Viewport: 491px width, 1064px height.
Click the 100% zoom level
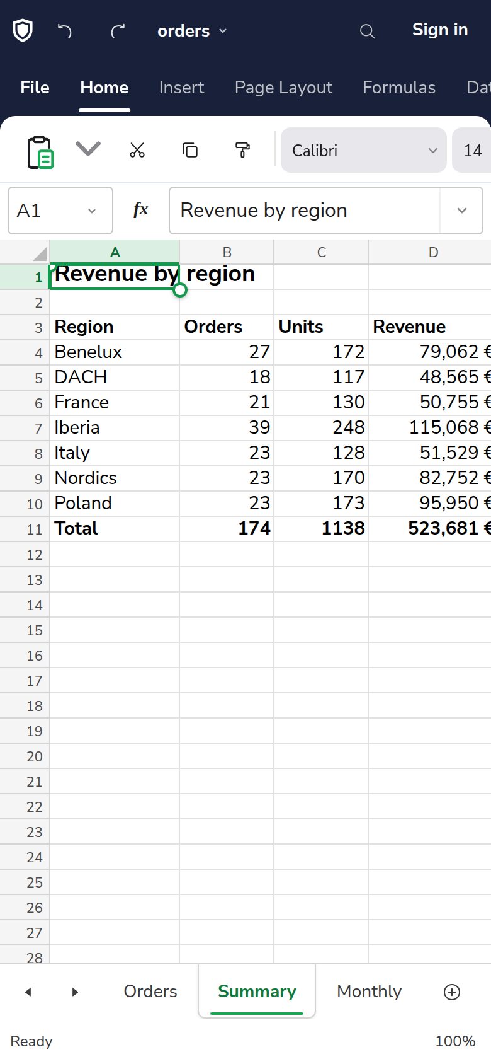coord(455,1041)
